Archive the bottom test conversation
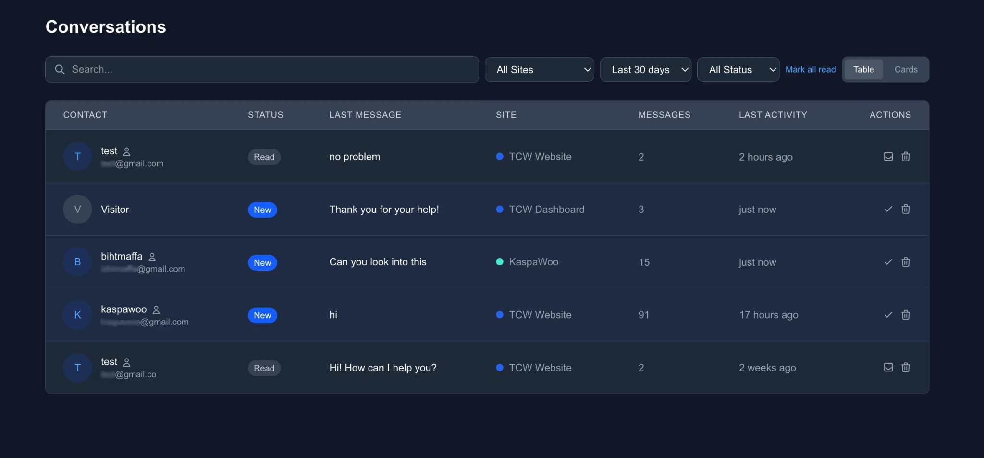Image resolution: width=984 pixels, height=458 pixels. pyautogui.click(x=887, y=367)
